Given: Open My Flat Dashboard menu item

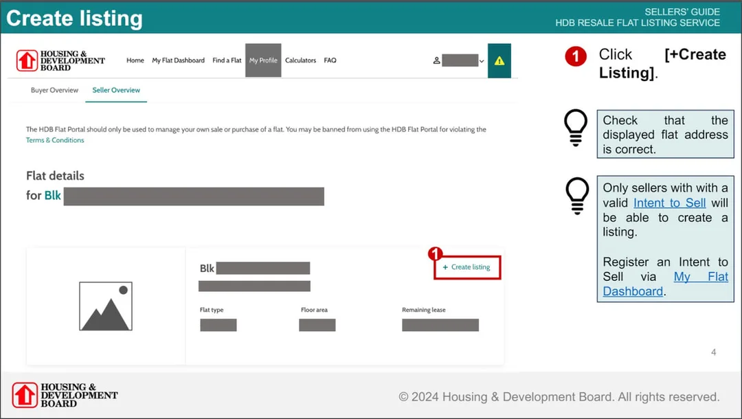Looking at the screenshot, I should pyautogui.click(x=179, y=60).
